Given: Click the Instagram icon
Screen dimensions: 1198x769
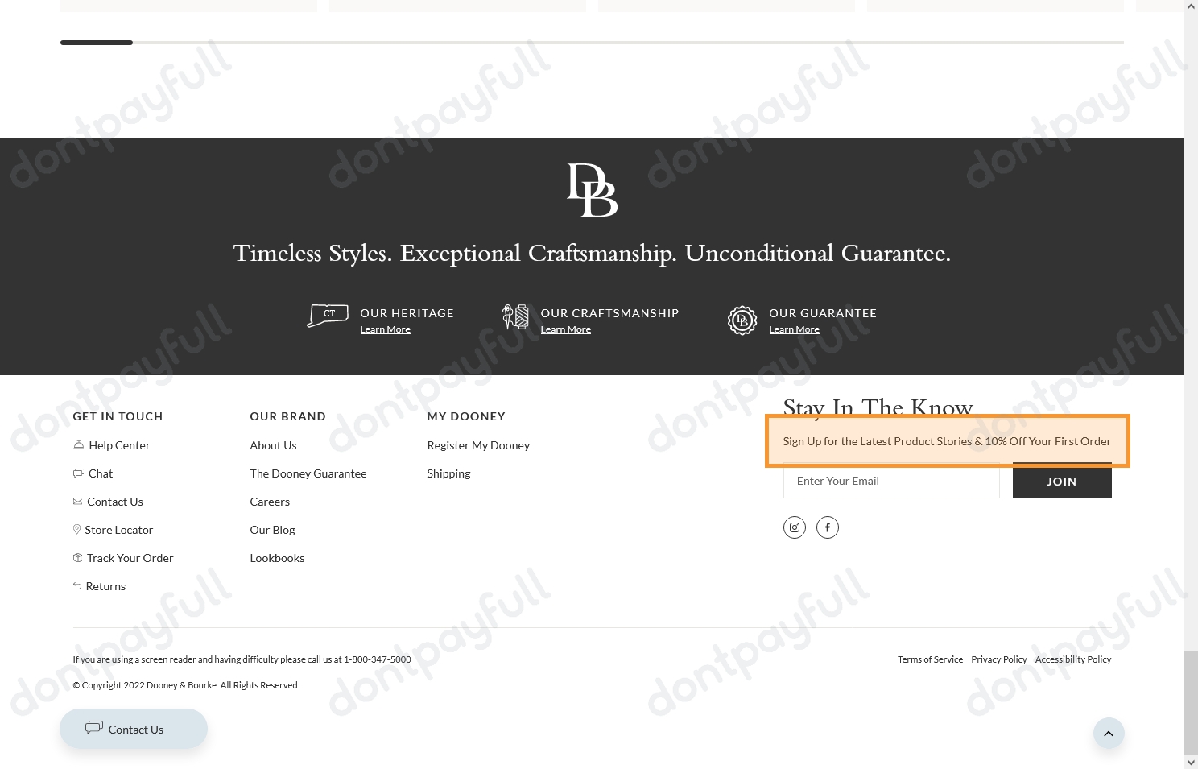Looking at the screenshot, I should point(794,527).
